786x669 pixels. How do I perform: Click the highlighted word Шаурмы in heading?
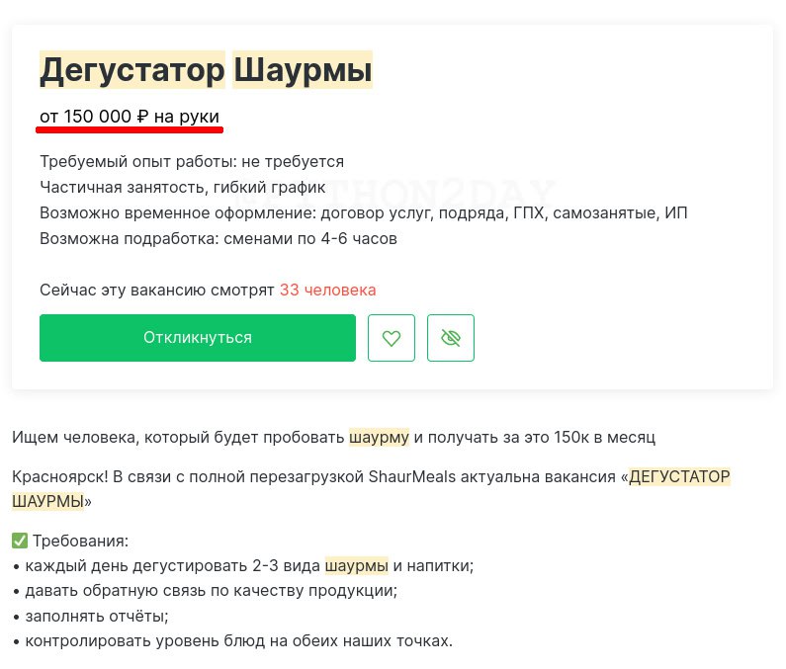[303, 69]
